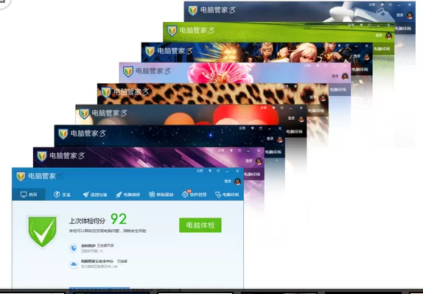Open 电脑诊所 tab in red bokeh window
Screen dimensions: 423x294
(x=294, y=132)
